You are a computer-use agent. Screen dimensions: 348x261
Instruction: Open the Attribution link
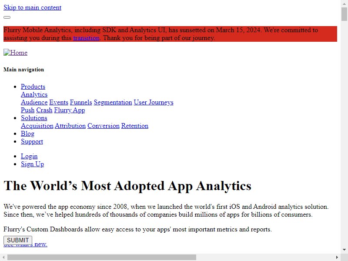tap(70, 126)
